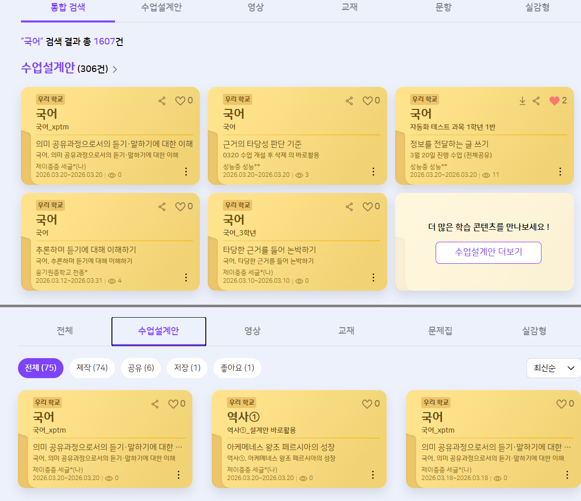Click share icon on 타당한 근거를 들어 논박하기 card

pos(349,207)
